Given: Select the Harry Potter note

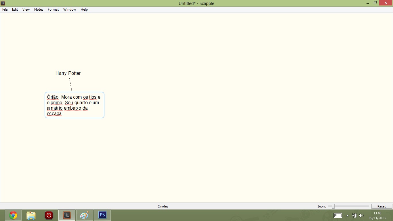Looking at the screenshot, I should (68, 73).
